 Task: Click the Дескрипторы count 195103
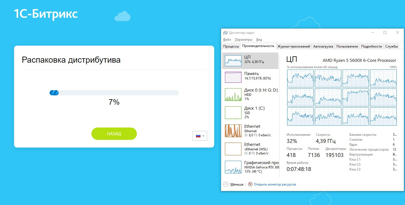(x=335, y=155)
